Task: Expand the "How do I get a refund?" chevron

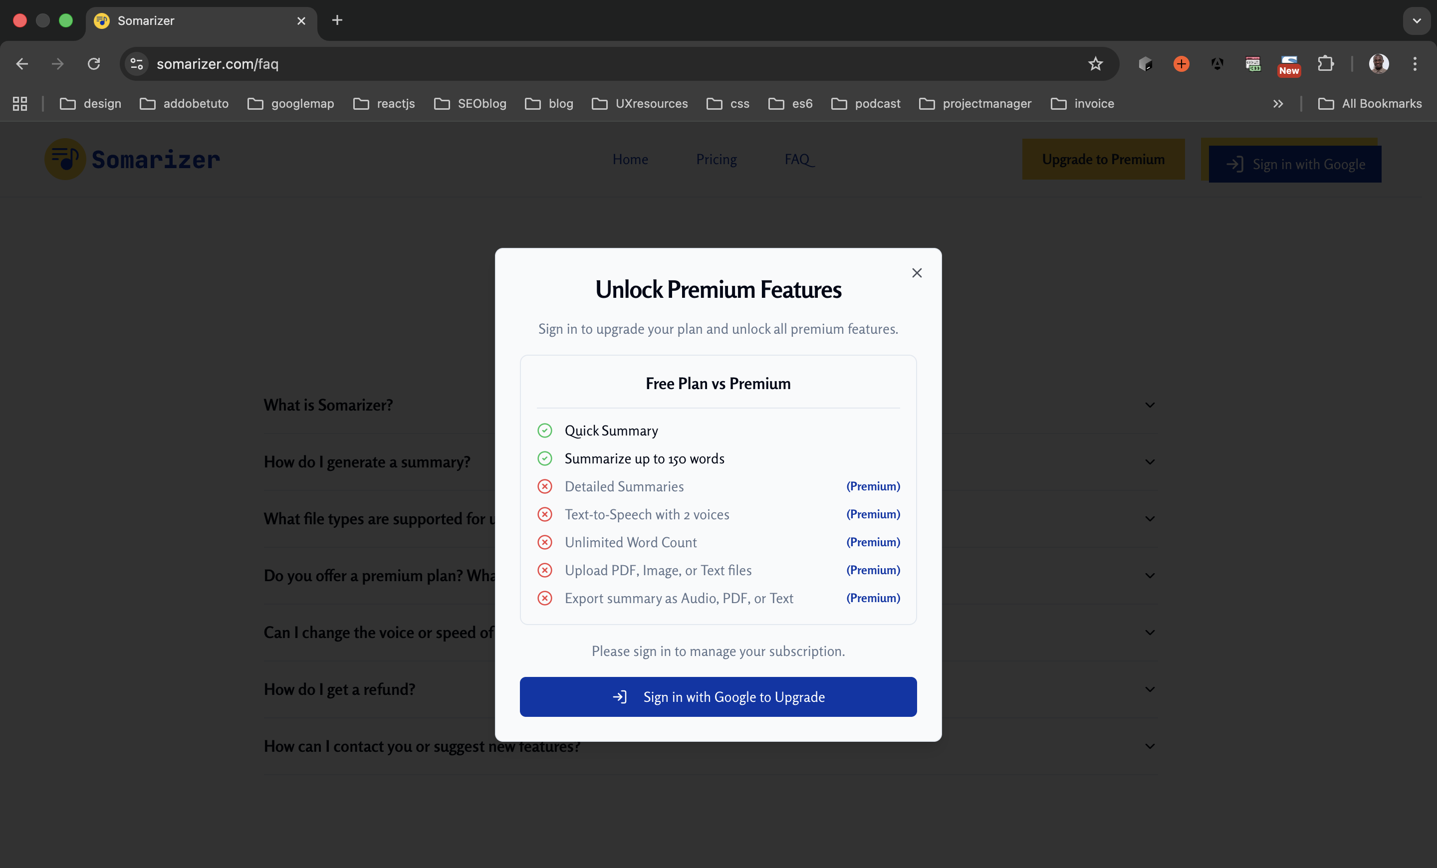Action: [x=1150, y=689]
